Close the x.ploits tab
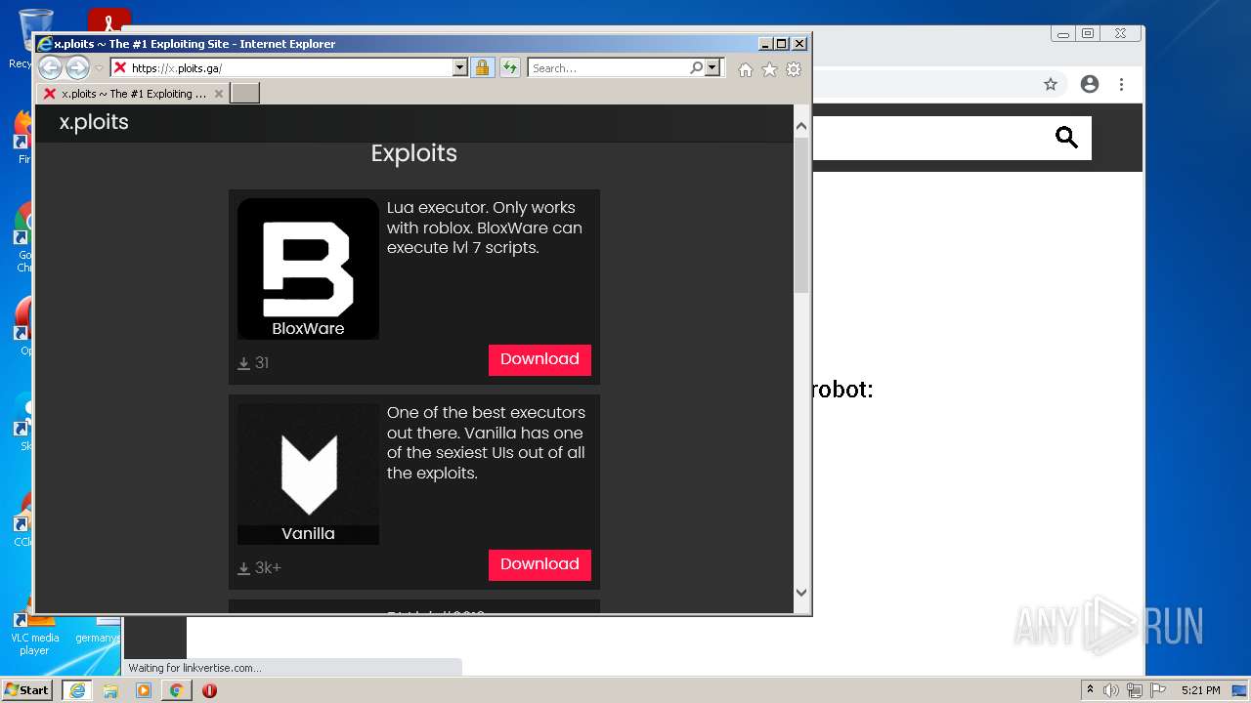The height and width of the screenshot is (703, 1251). coord(219,94)
